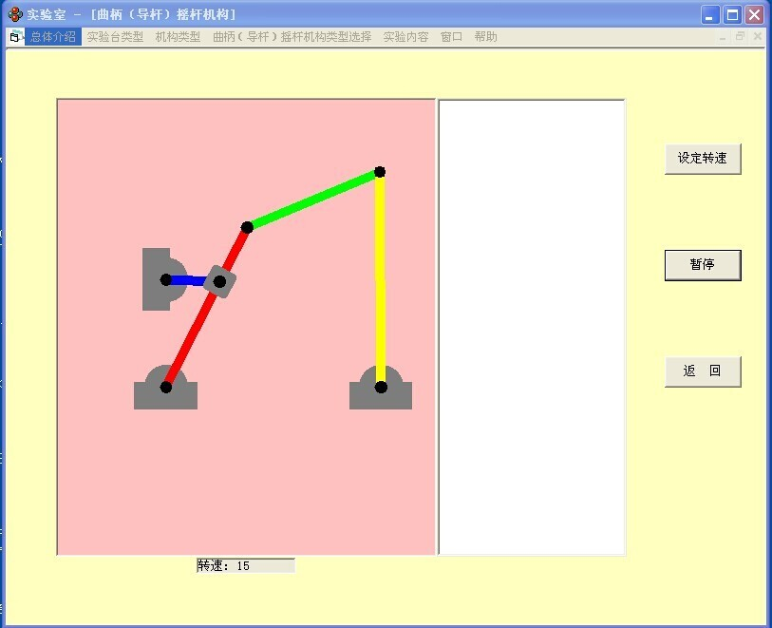Click the 转速 speed field showing 15
Image resolution: width=772 pixels, height=628 pixels.
pyautogui.click(x=246, y=565)
